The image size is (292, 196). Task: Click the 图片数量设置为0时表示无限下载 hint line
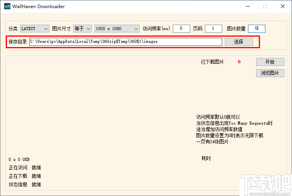[230, 135]
